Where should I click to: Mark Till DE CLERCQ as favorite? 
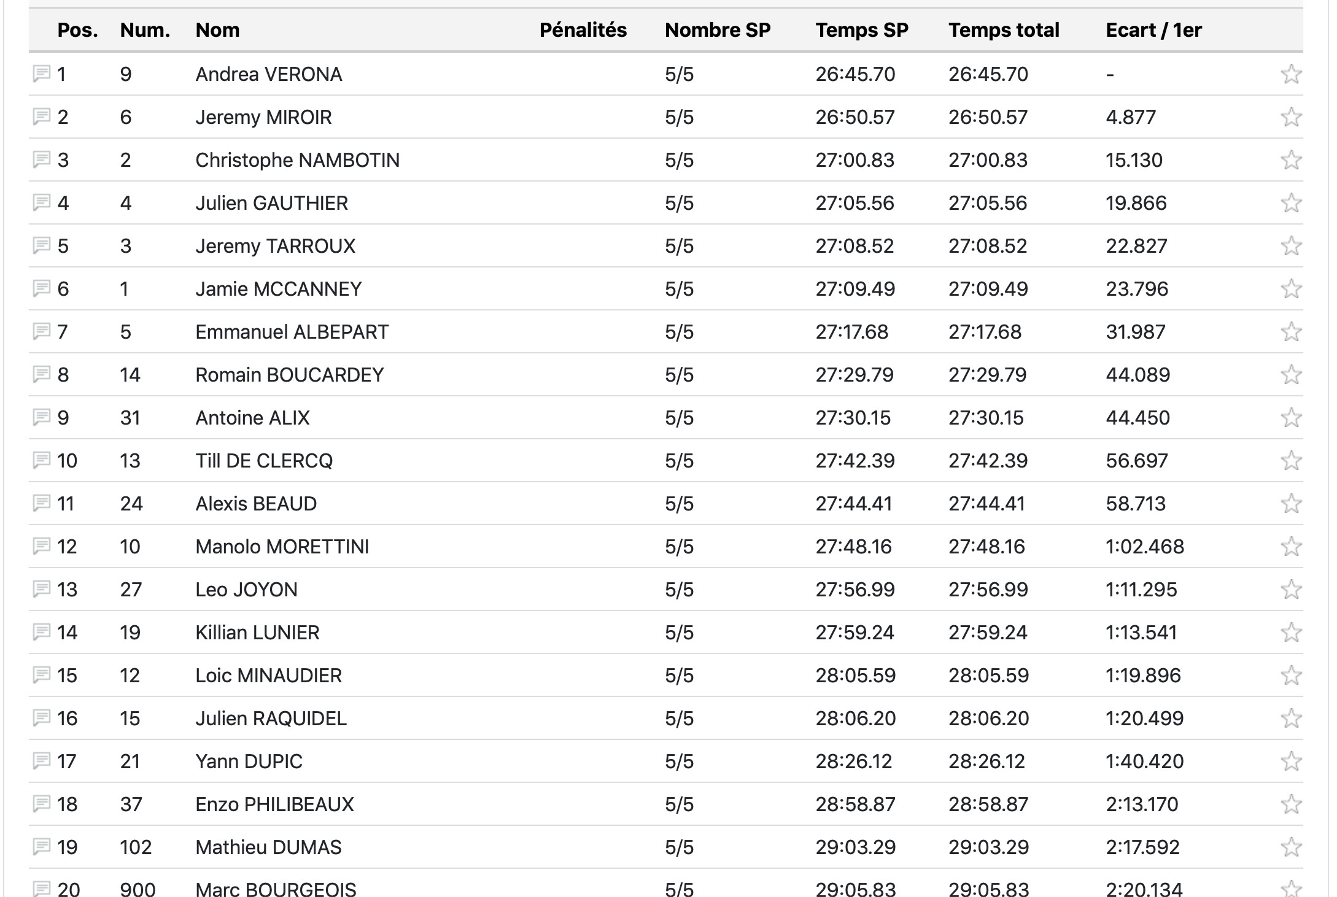click(1292, 461)
